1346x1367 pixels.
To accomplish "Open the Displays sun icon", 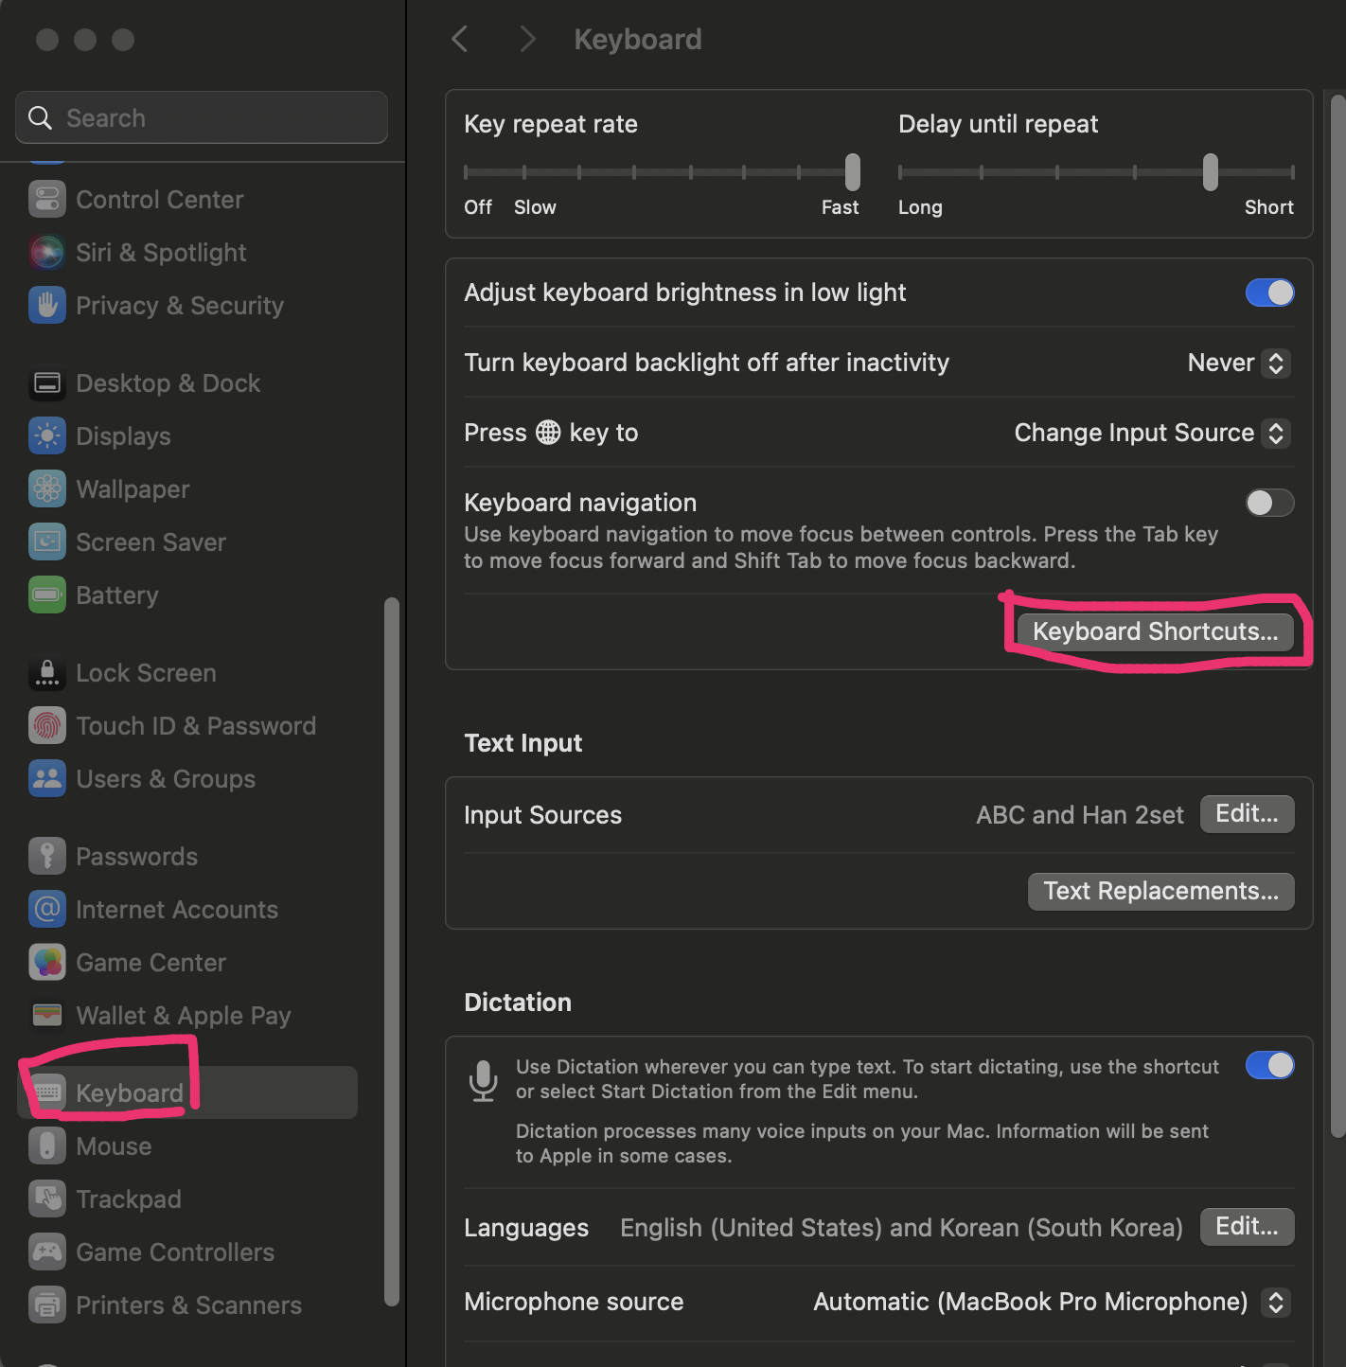I will point(47,436).
